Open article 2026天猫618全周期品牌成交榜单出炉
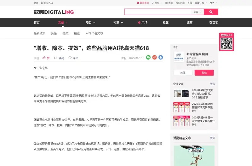Image resolution: width=252 pixels, height=166 pixels. pos(202,107)
